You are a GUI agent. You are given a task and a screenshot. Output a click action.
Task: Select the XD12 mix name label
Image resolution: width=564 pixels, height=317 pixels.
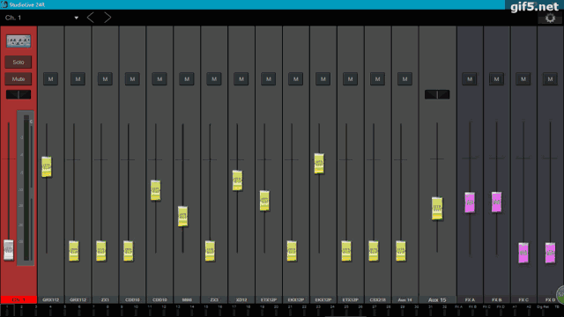(x=241, y=299)
